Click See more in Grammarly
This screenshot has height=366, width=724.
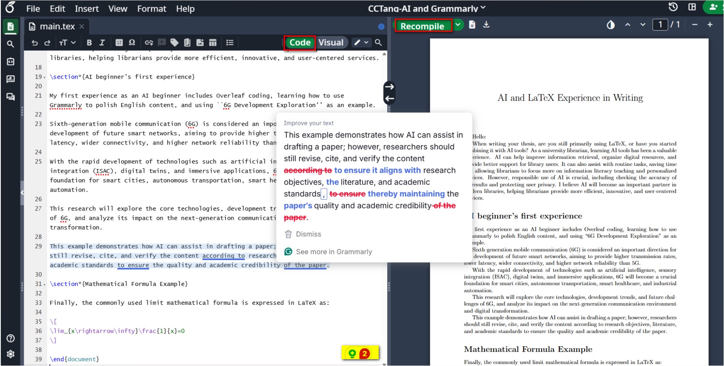(328, 252)
